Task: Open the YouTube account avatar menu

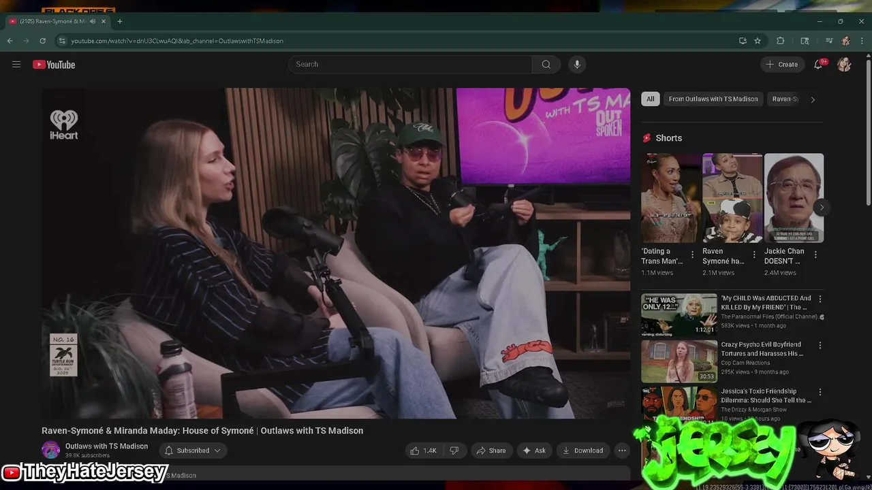Action: (844, 65)
